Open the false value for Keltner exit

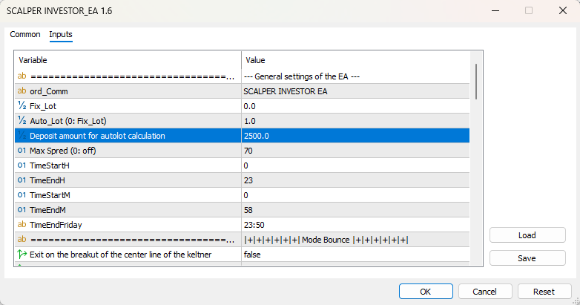point(254,255)
